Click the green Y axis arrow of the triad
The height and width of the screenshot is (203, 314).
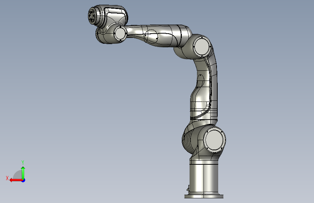point(23,173)
